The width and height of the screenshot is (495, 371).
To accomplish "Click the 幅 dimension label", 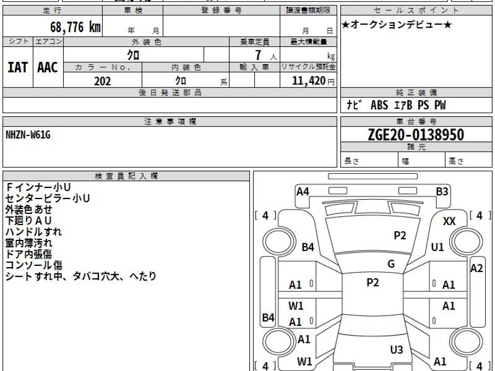I will pos(405,162).
